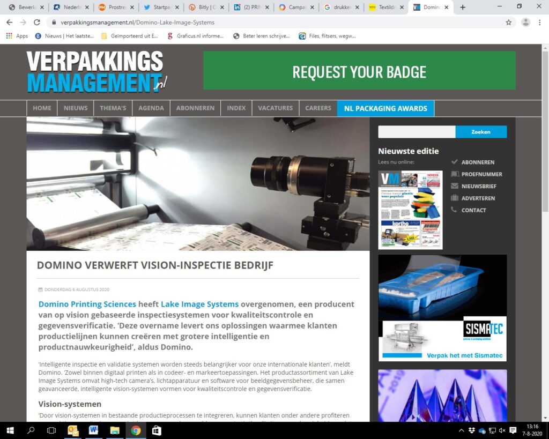
Task: Open the Lake Image Systems link
Action: [x=199, y=304]
